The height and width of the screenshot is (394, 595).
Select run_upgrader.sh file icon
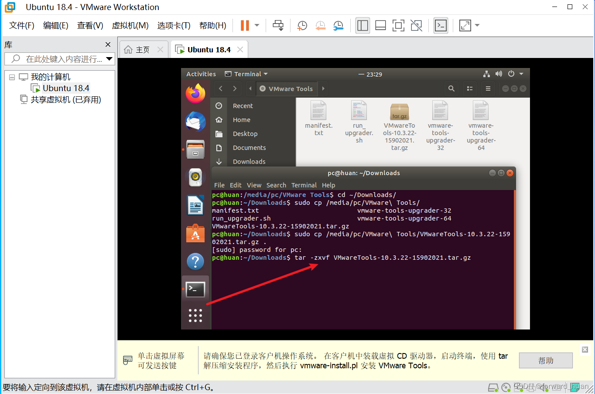coord(359,110)
